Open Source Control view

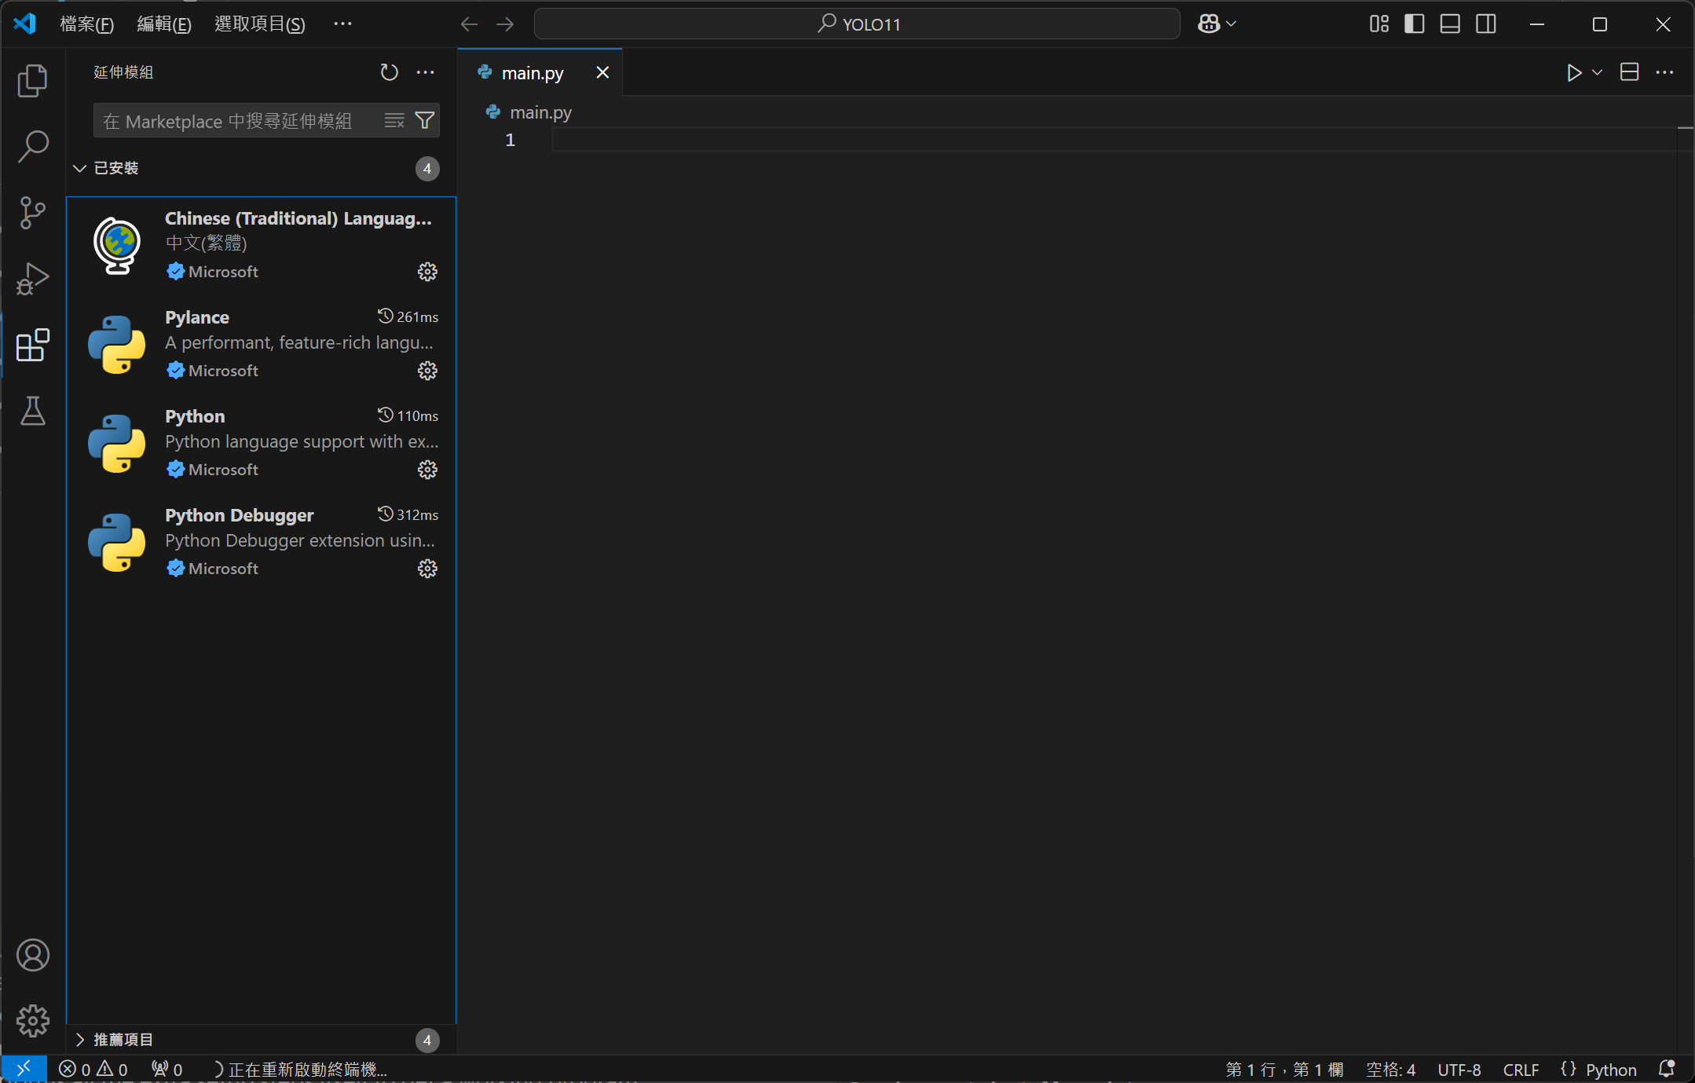[x=32, y=212]
